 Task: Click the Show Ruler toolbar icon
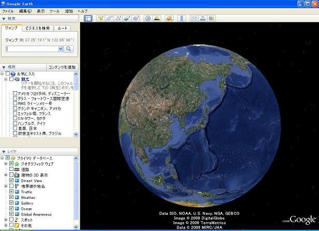182,19
